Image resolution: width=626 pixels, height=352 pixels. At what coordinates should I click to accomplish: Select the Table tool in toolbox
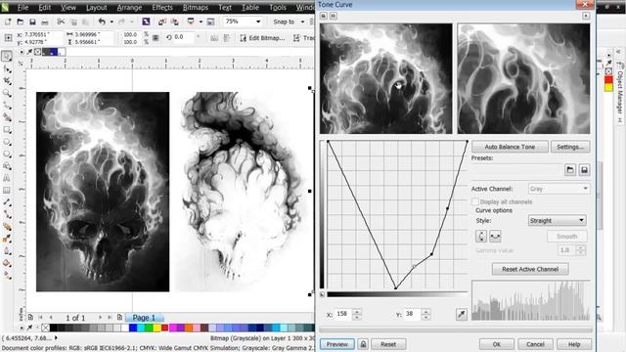(7, 191)
